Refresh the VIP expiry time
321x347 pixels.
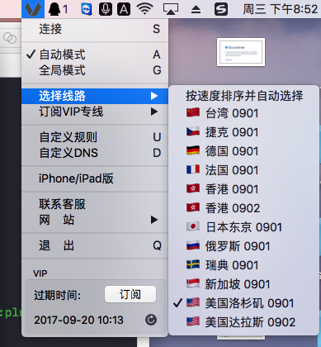[x=151, y=320]
